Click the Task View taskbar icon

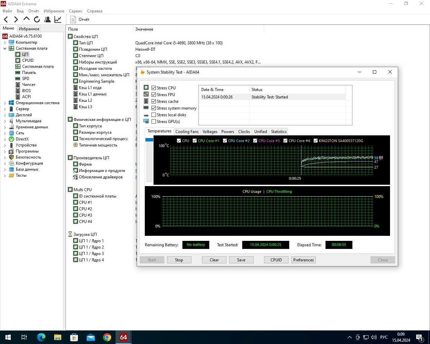[x=24, y=337]
